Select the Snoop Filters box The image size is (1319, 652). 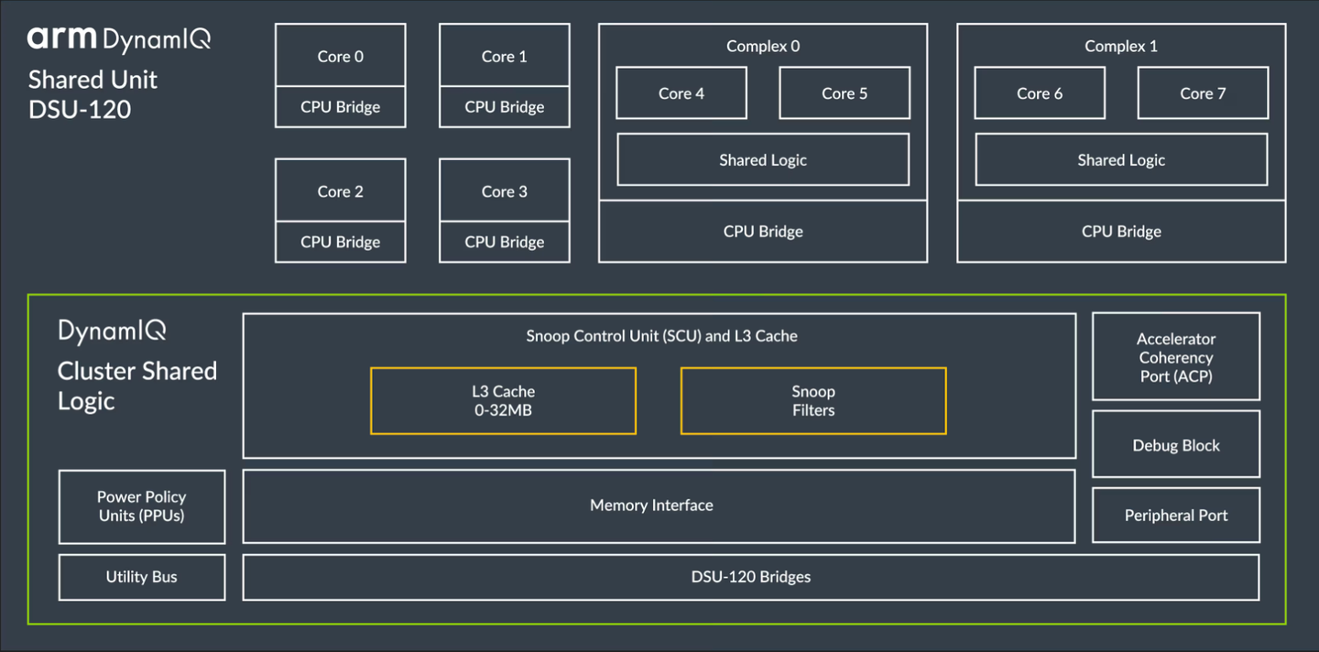(x=813, y=401)
